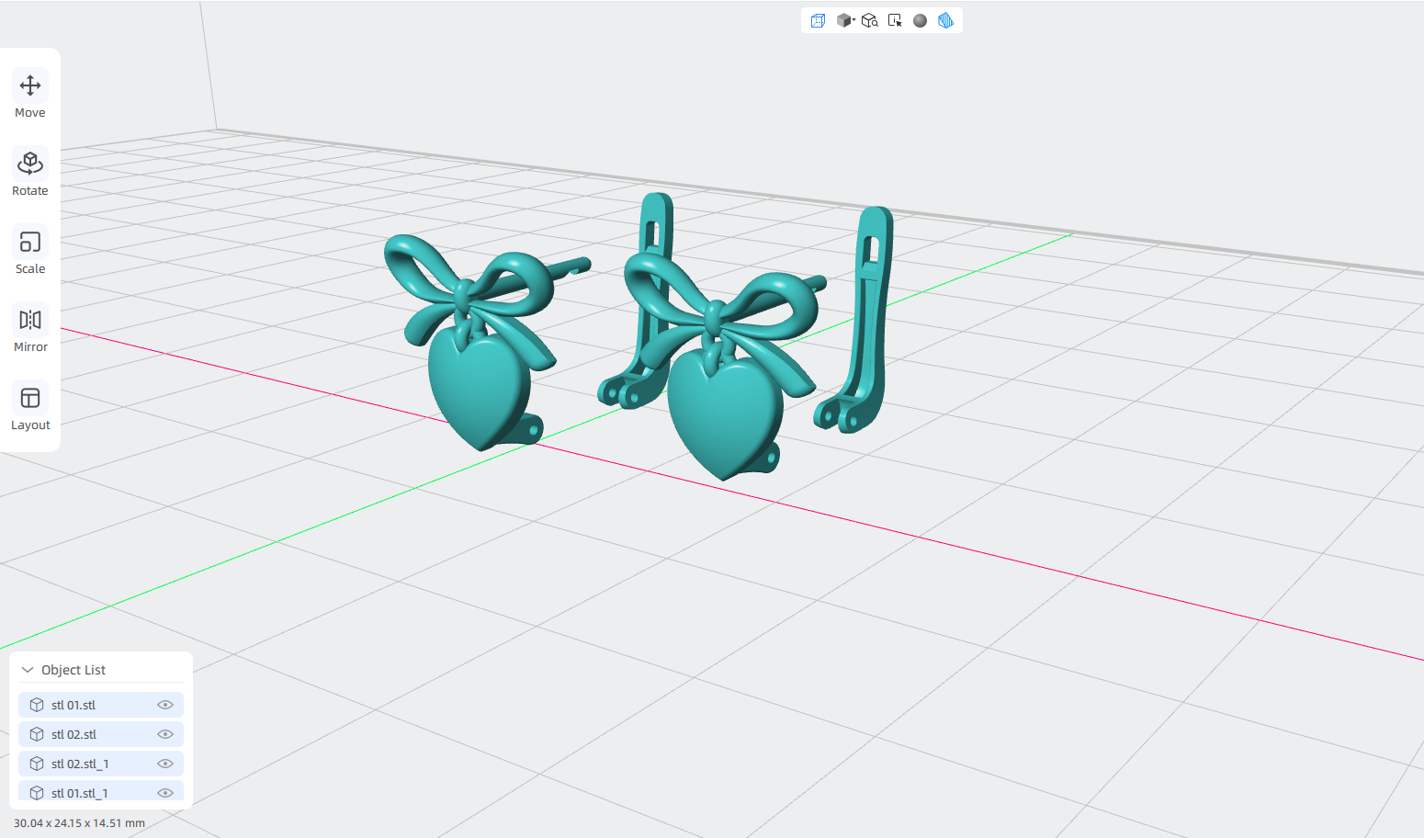Select the Move tool
The image size is (1424, 838).
(30, 95)
